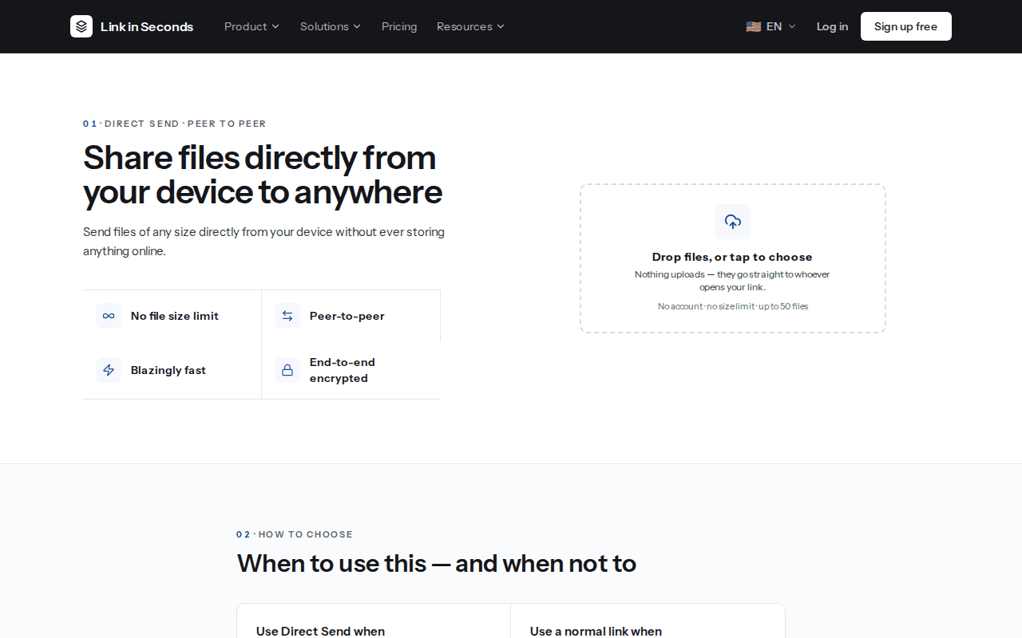The image size is (1022, 638).
Task: Click the Peer-to-peer feature label
Action: (x=347, y=316)
